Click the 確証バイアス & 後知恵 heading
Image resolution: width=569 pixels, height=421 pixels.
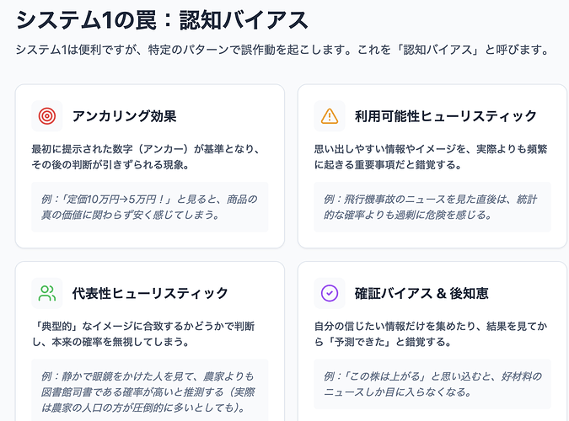[x=421, y=293]
